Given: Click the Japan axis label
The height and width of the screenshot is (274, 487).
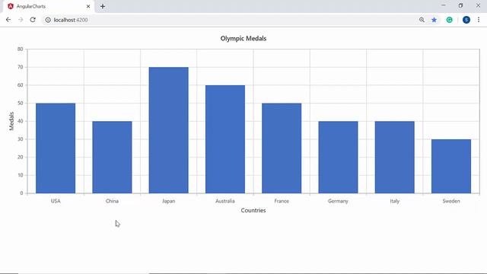Looking at the screenshot, I should [169, 201].
